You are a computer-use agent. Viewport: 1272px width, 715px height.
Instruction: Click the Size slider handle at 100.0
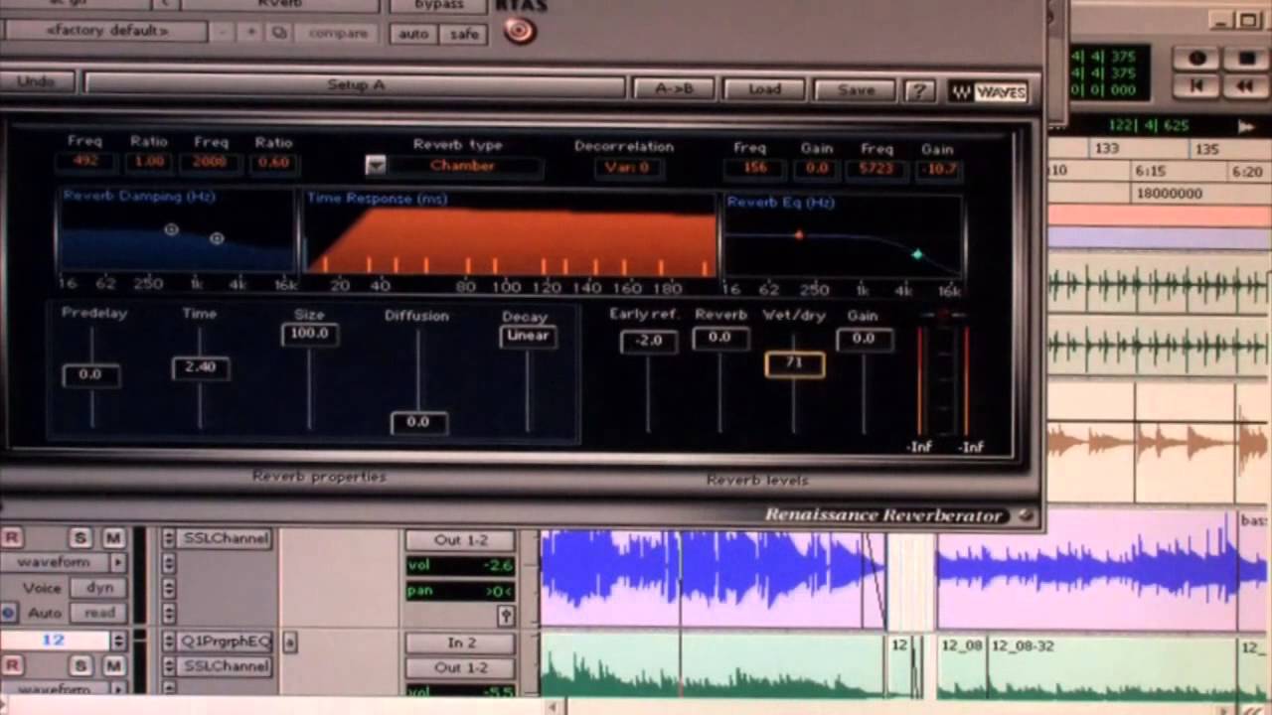point(309,335)
